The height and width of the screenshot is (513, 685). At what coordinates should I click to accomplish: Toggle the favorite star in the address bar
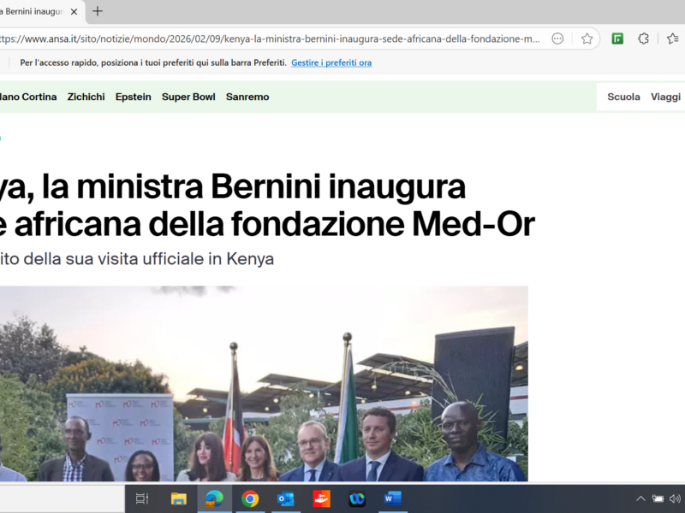tap(587, 38)
